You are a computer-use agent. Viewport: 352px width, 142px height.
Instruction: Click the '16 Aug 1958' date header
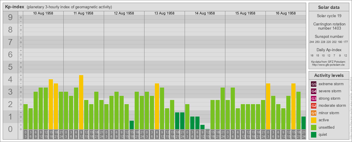tap(285, 13)
